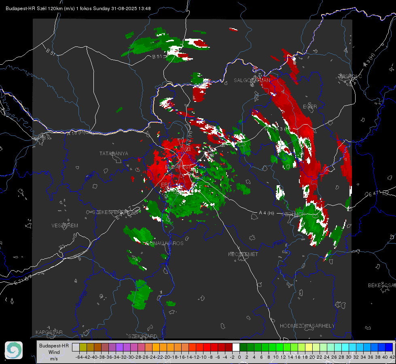Click the 0 value on the legend scale
Screen dimensions: 396x364
click(239, 357)
